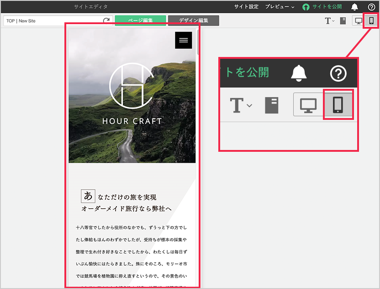Expand the プレビュー dropdown
The width and height of the screenshot is (380, 289).
280,7
